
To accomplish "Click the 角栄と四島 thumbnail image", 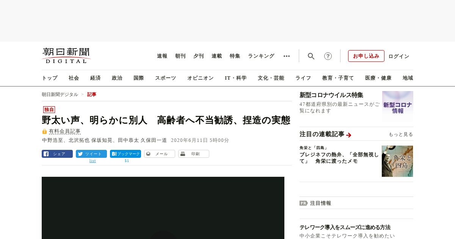I will (397, 161).
